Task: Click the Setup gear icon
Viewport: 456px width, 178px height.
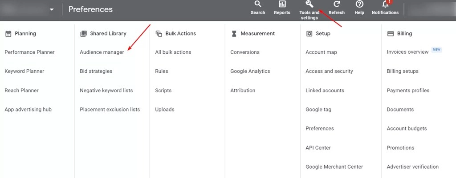Action: coord(309,34)
